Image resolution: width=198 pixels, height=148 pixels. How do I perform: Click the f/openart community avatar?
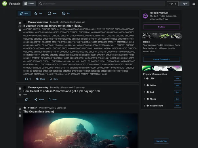coord(25,108)
